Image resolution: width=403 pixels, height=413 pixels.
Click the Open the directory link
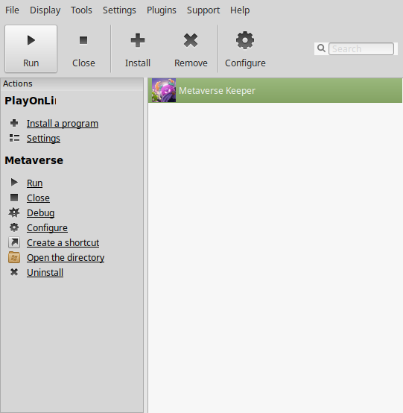coord(66,258)
